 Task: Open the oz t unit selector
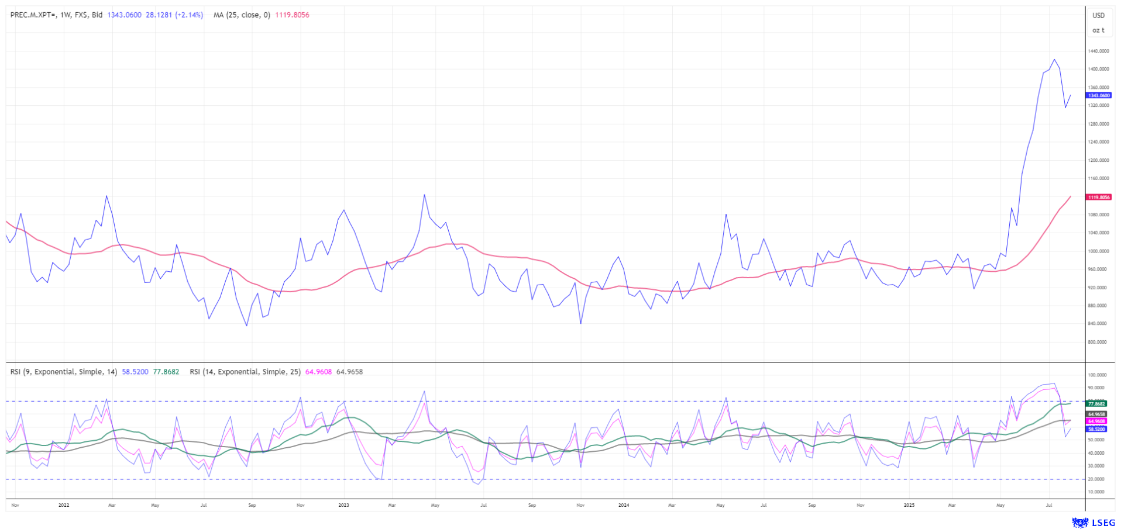click(1098, 30)
